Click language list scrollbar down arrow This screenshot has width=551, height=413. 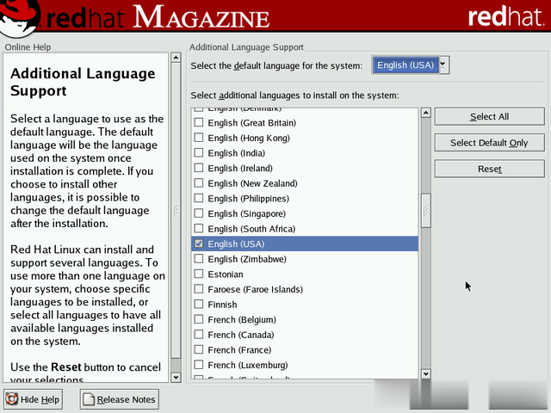[x=426, y=374]
